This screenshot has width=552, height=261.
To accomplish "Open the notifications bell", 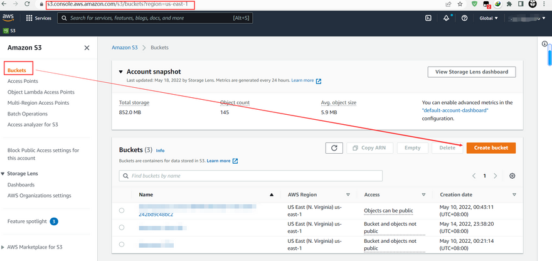I will click(446, 18).
